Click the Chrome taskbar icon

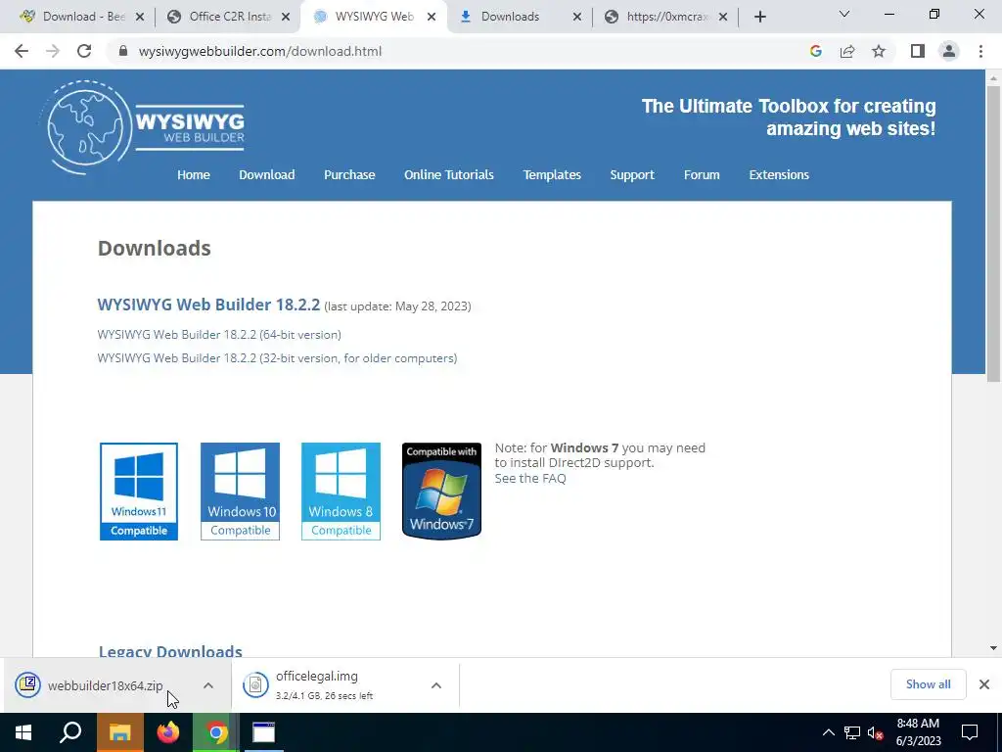[x=216, y=732]
